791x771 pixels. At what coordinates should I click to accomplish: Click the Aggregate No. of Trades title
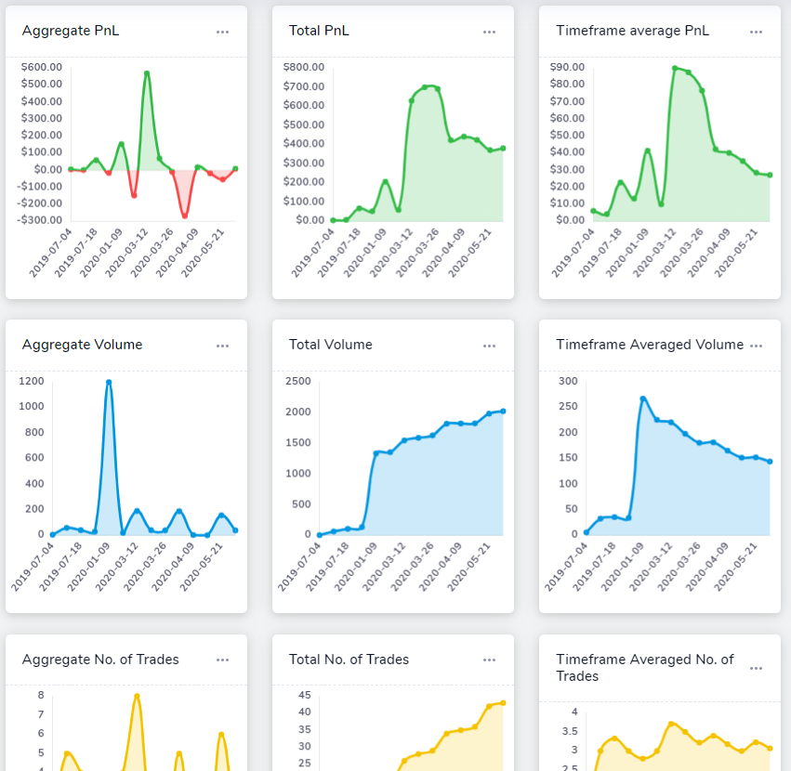tap(100, 660)
